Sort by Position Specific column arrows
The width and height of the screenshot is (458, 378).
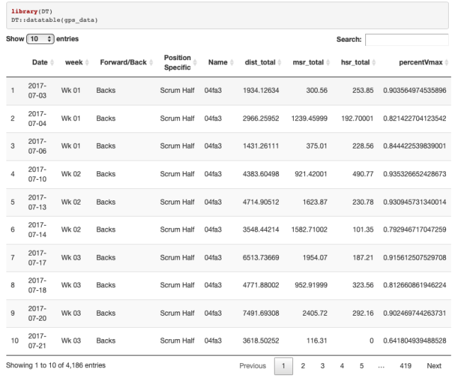[195, 62]
